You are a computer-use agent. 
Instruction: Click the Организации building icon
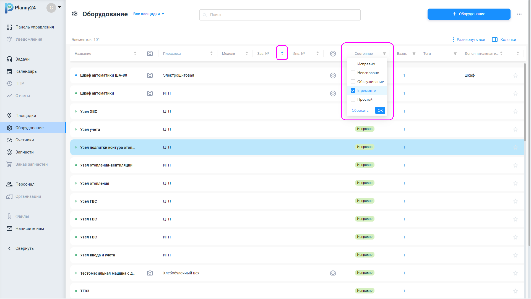point(9,196)
